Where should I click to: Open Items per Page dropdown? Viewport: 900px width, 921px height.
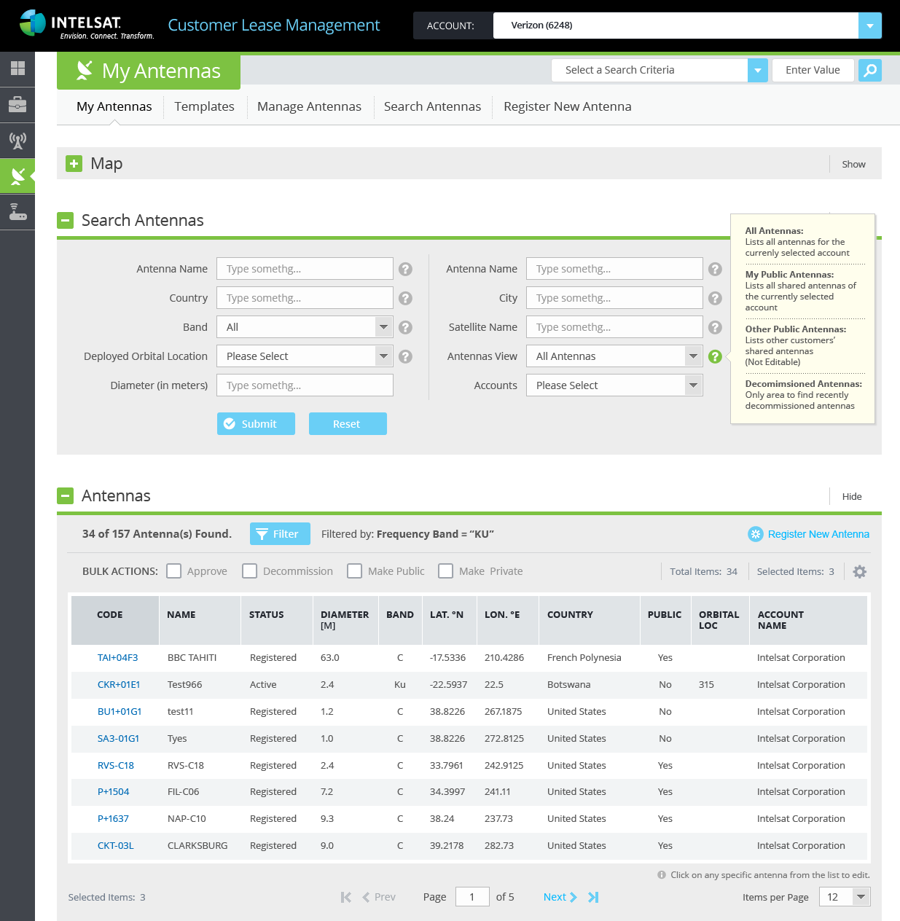click(x=861, y=897)
